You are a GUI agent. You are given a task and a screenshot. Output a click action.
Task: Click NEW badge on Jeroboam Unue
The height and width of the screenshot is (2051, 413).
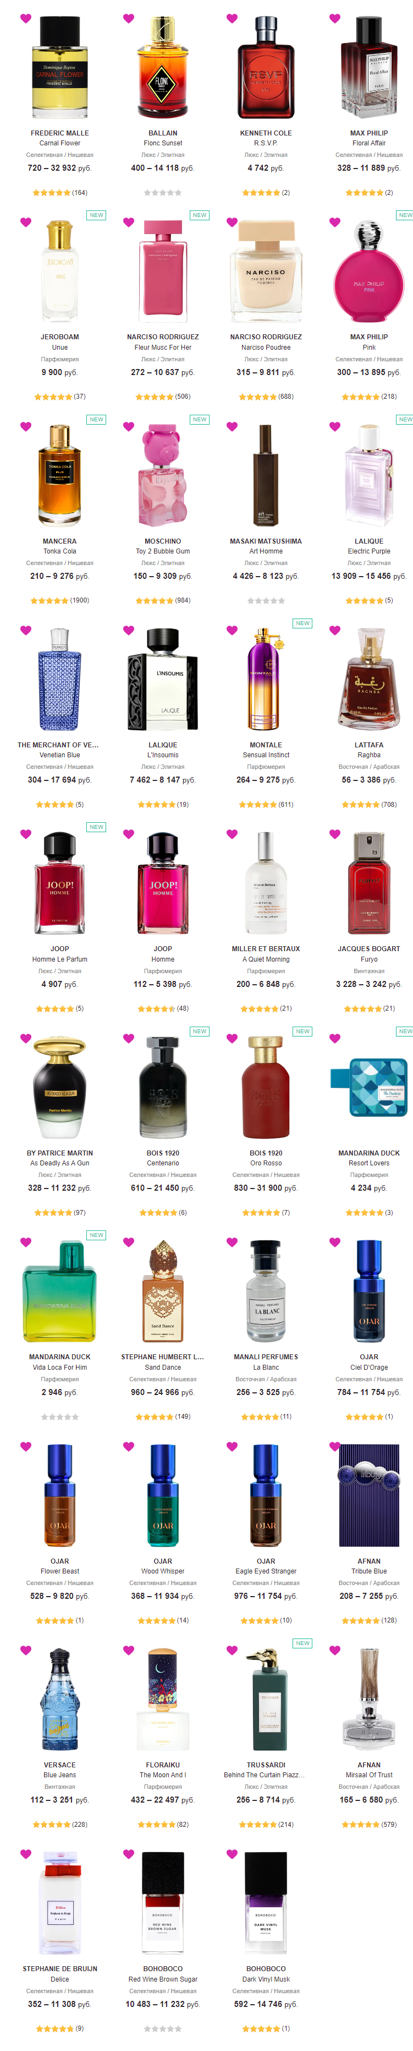tap(96, 215)
